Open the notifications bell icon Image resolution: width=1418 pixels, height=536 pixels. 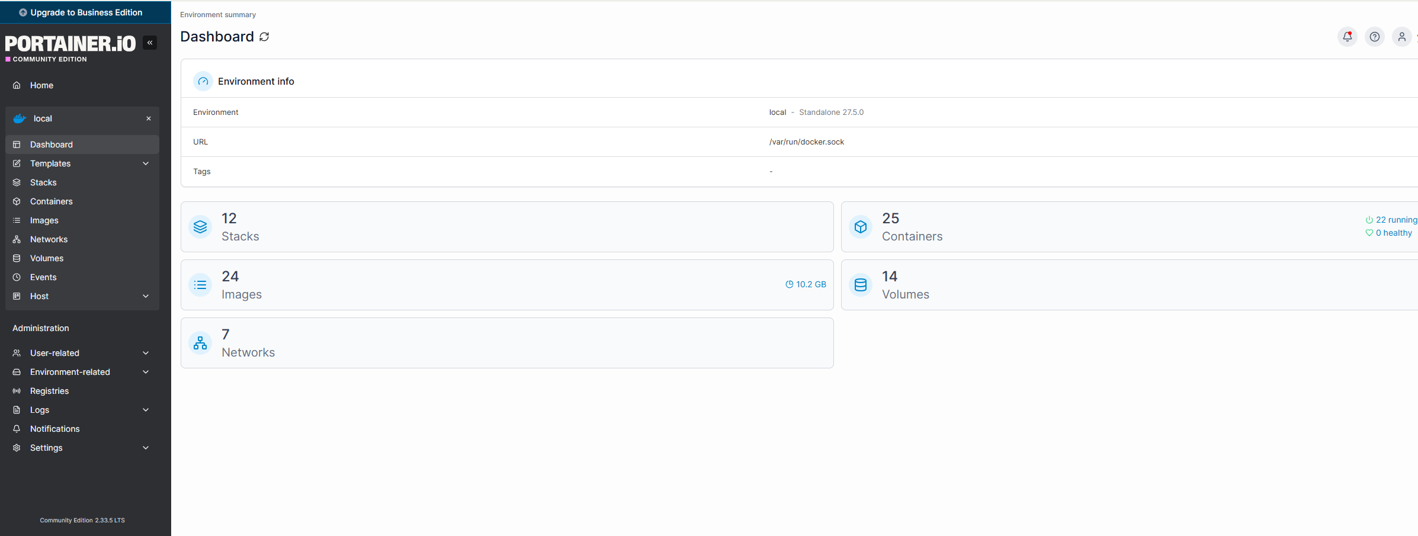[1347, 37]
